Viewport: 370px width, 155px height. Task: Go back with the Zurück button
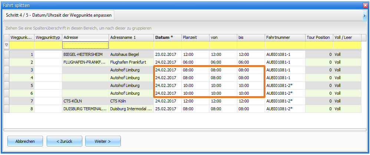65,141
